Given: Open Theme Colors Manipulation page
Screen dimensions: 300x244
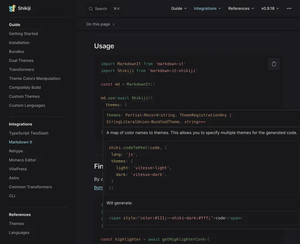Looking at the screenshot, I should coord(34,79).
